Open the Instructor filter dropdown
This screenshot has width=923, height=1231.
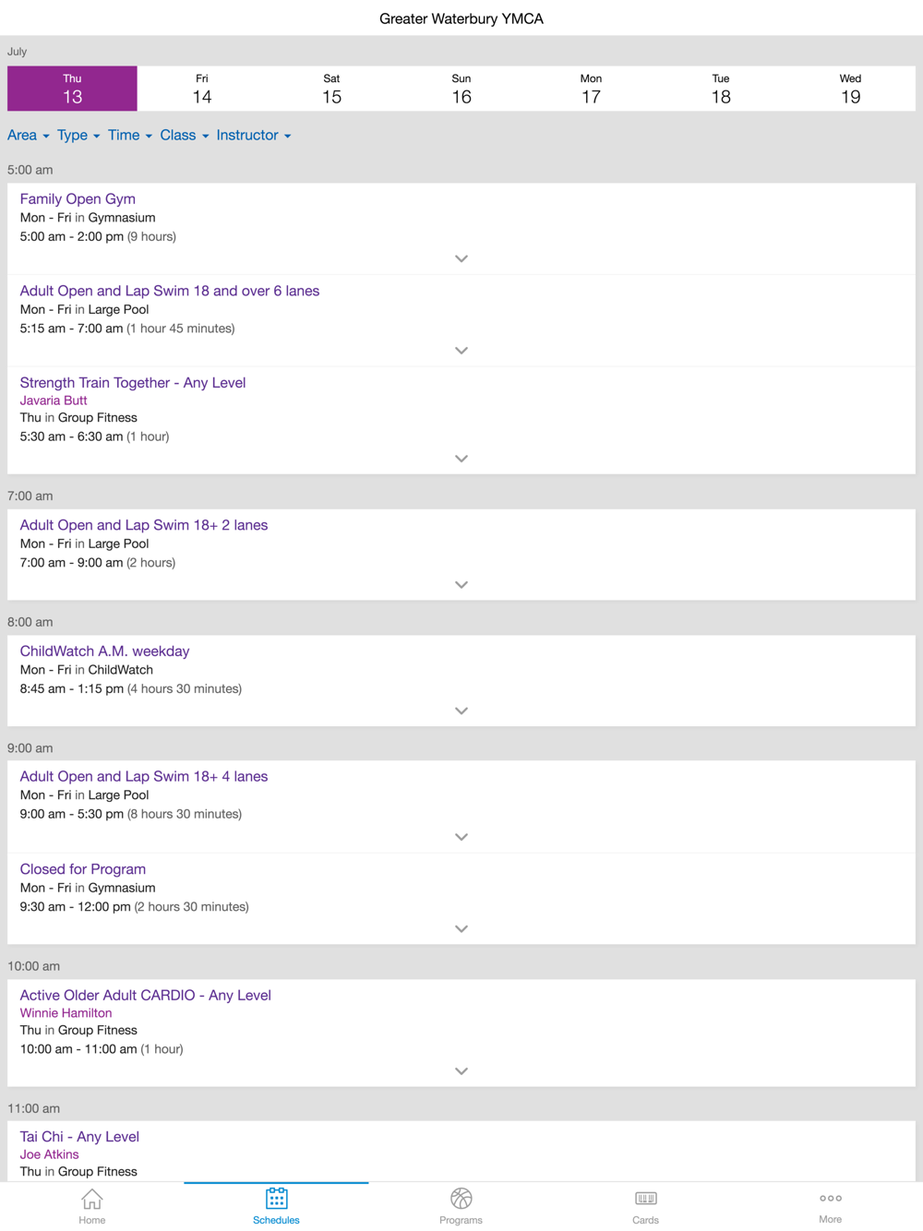click(x=253, y=136)
